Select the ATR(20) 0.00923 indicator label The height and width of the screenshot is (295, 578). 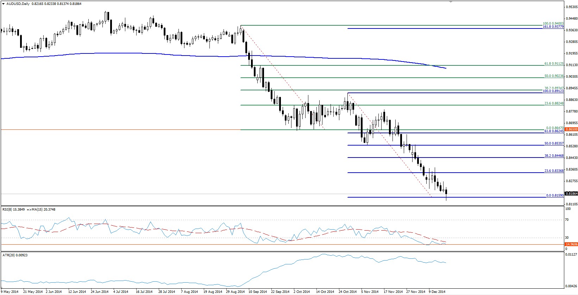point(15,255)
